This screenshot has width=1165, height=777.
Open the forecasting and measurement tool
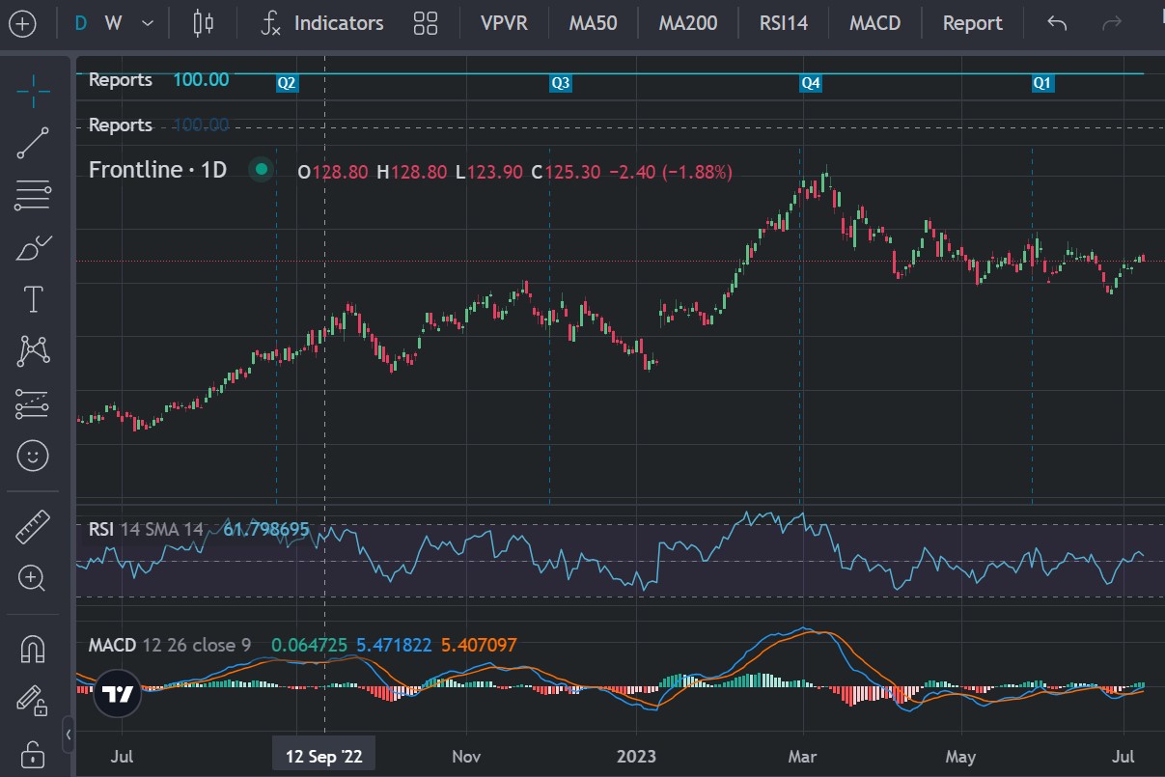34,404
